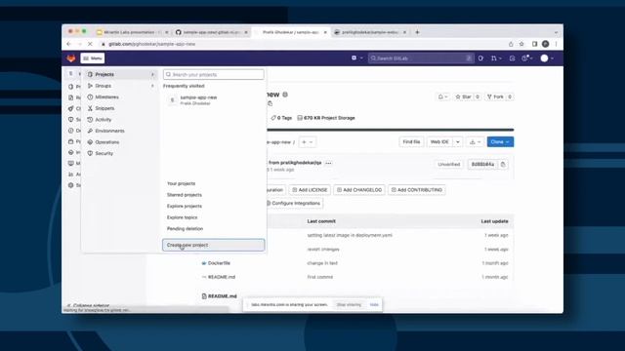The width and height of the screenshot is (625, 351).
Task: Click Add CONTRIBUTING button
Action: [x=417, y=190]
